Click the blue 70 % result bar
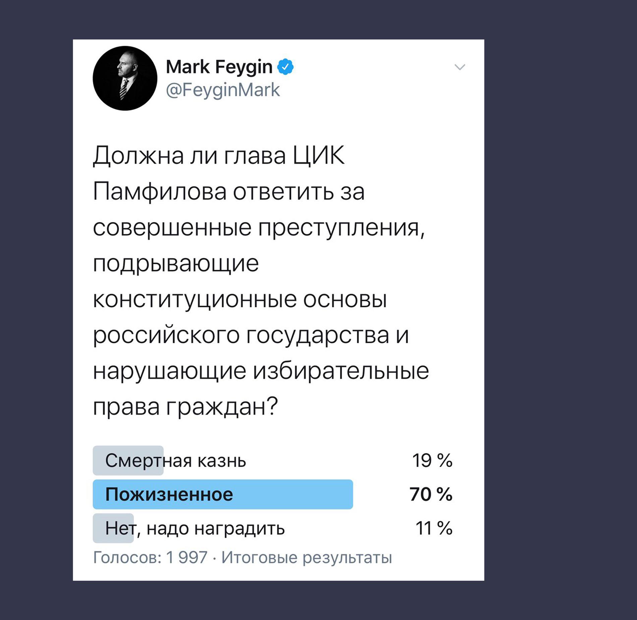Screen dimensions: 637x620 click(x=223, y=494)
